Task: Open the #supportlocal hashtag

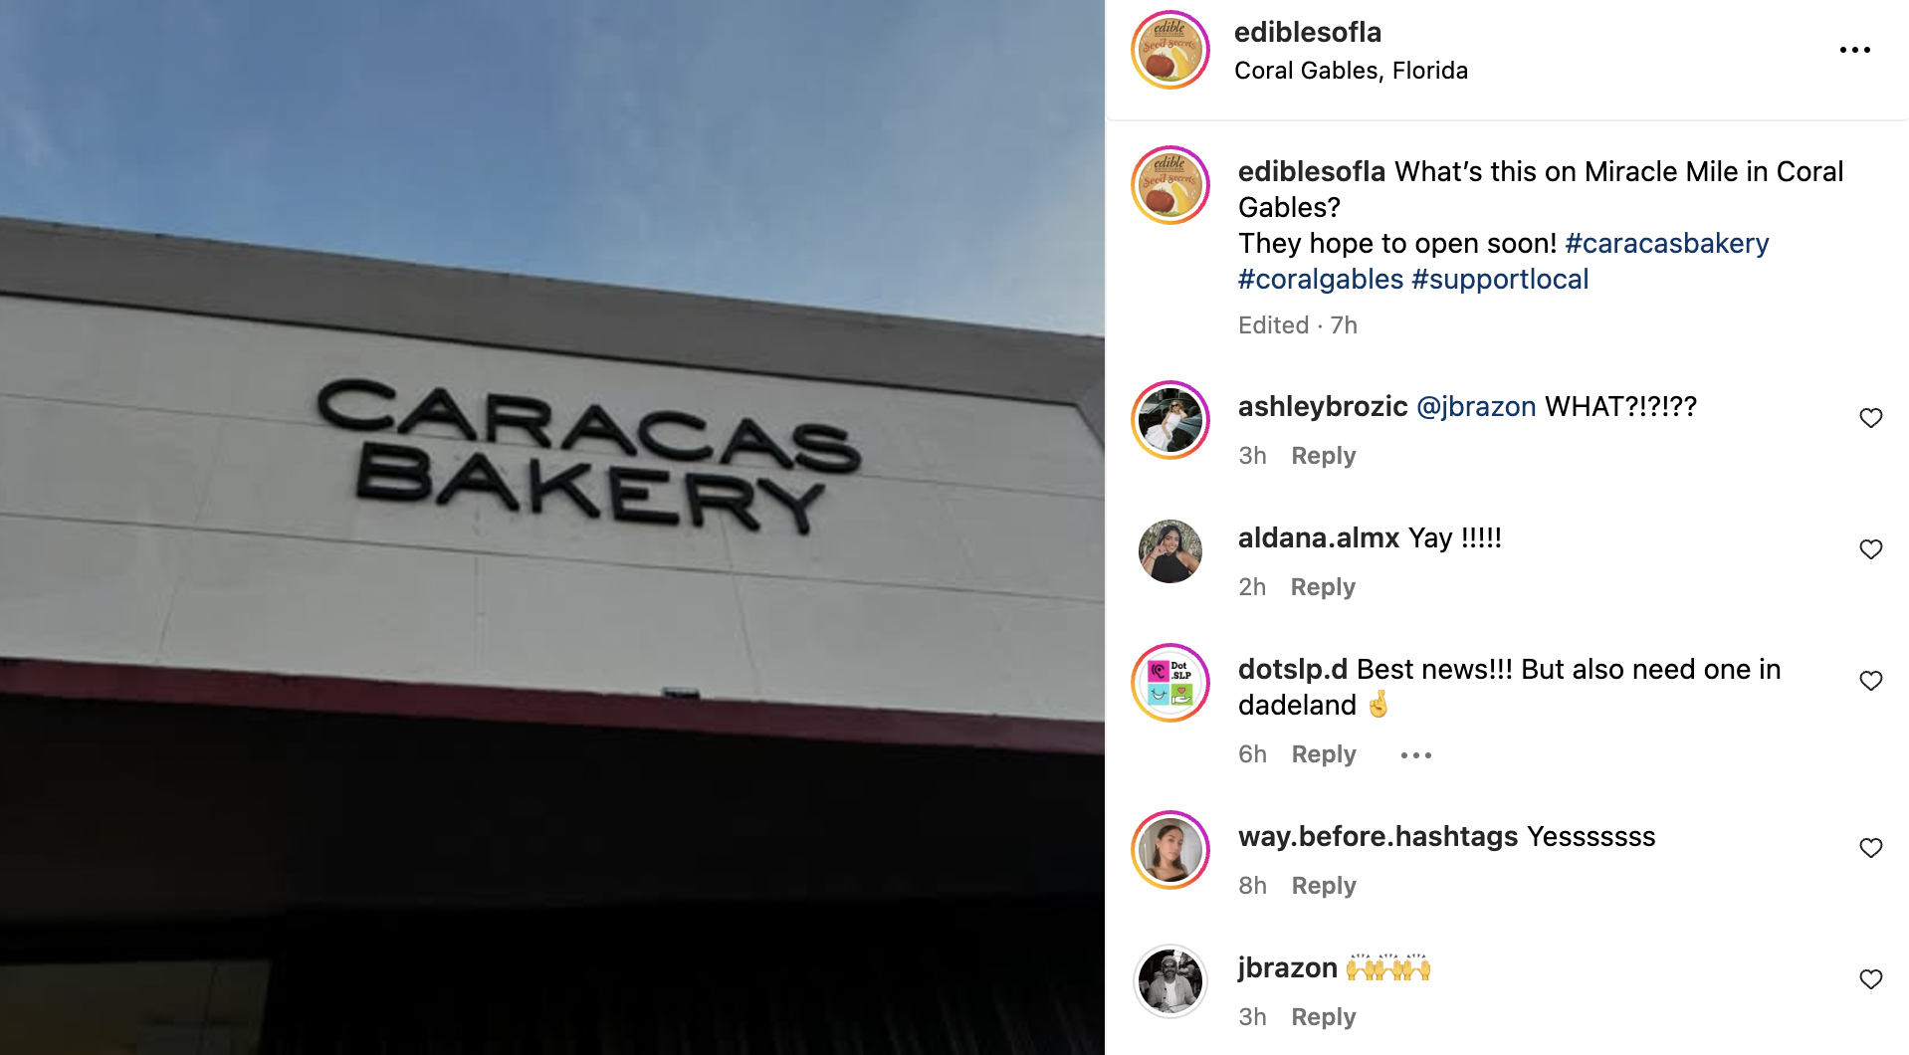Action: click(1500, 280)
